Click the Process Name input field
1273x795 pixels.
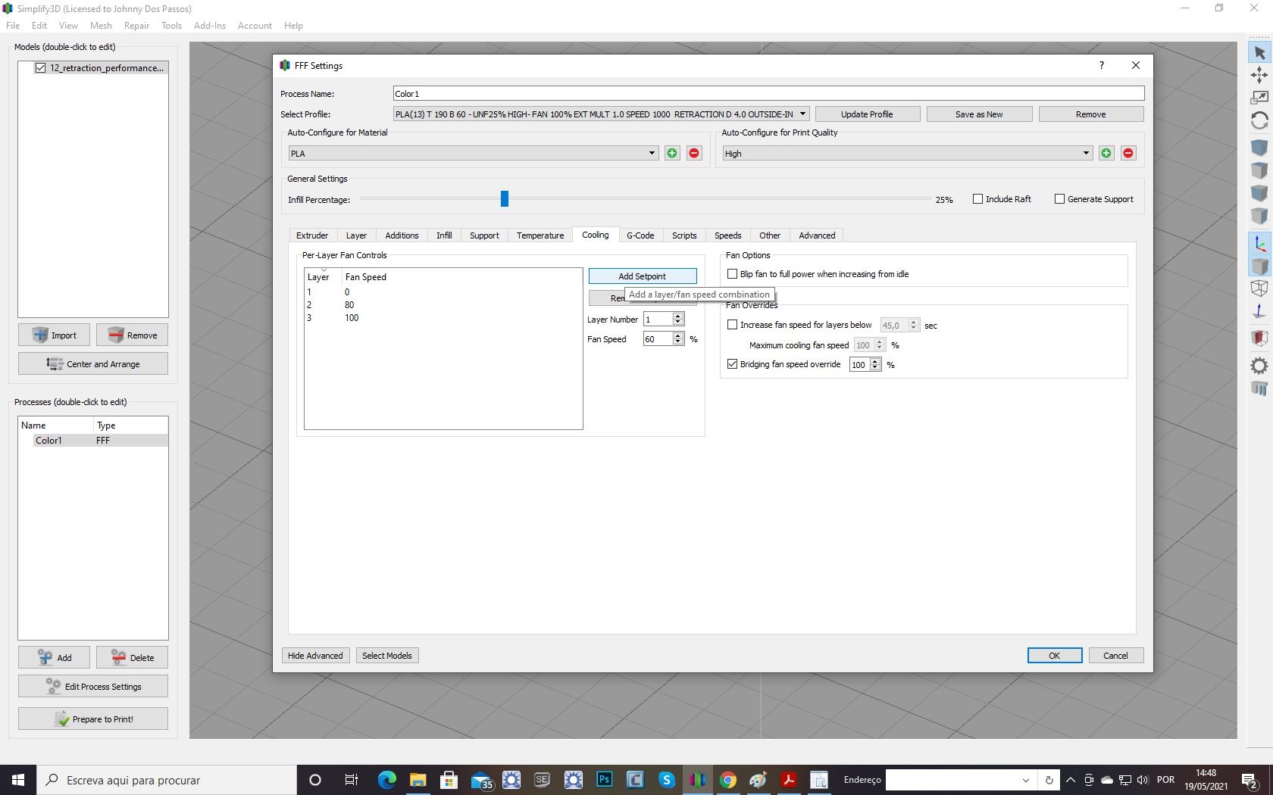point(768,94)
